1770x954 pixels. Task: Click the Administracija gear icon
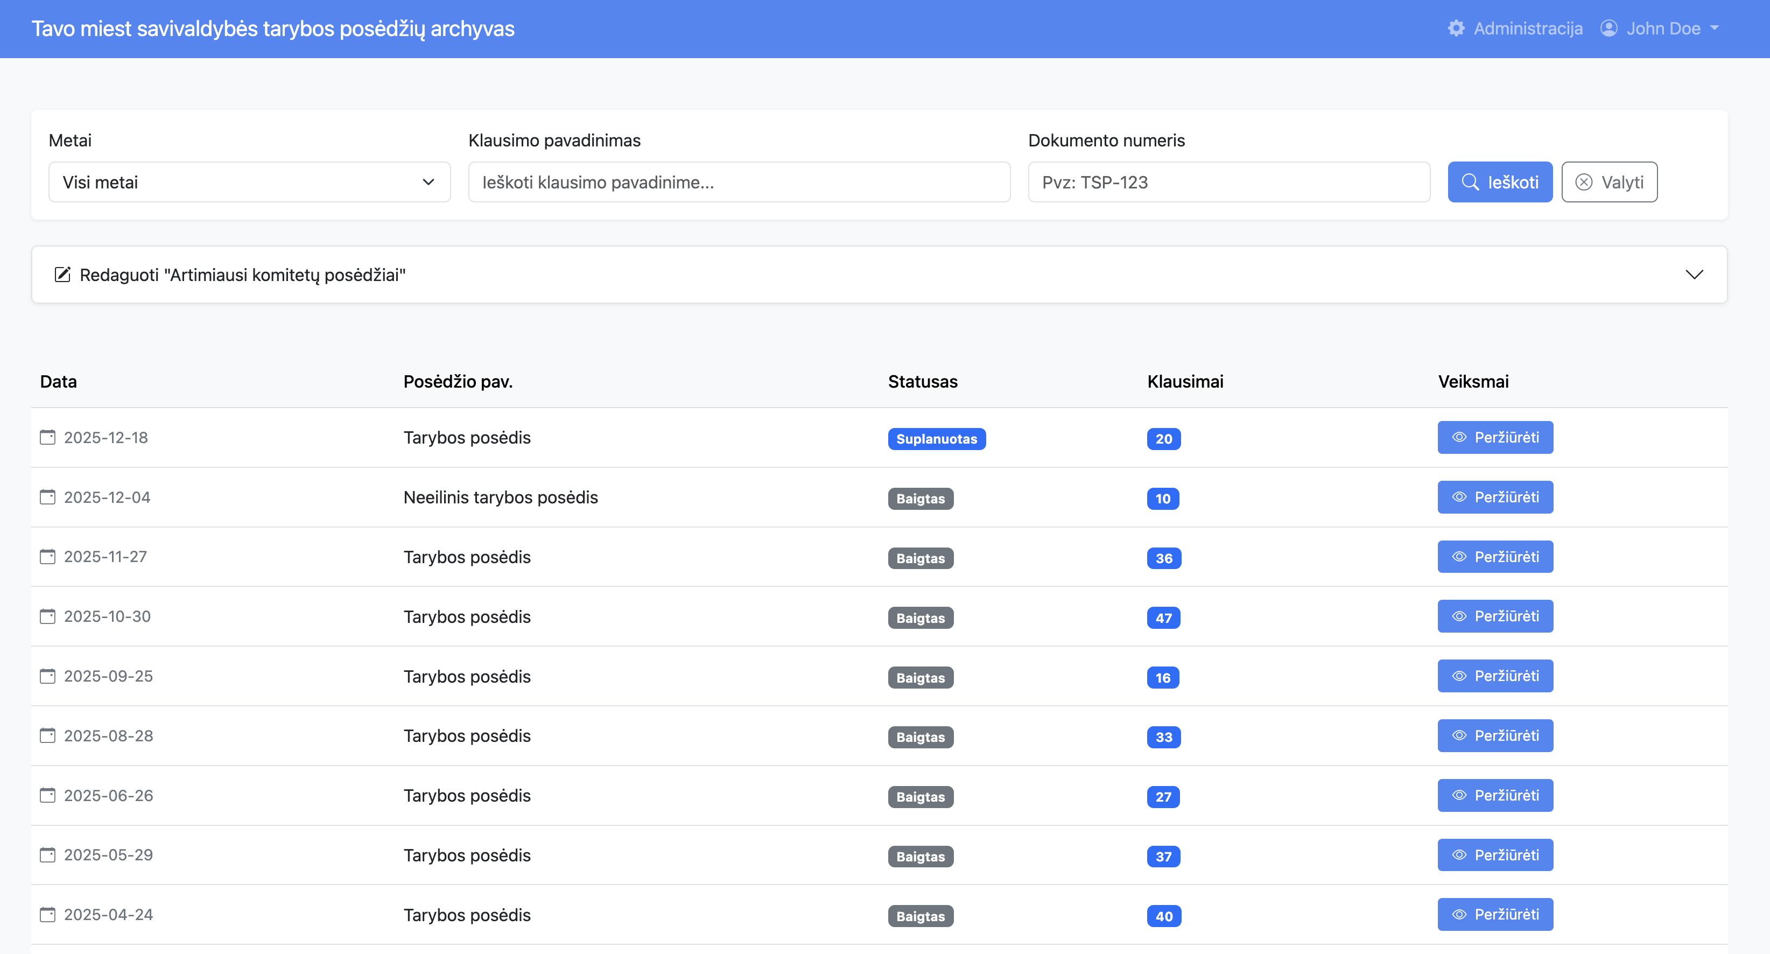click(x=1456, y=28)
